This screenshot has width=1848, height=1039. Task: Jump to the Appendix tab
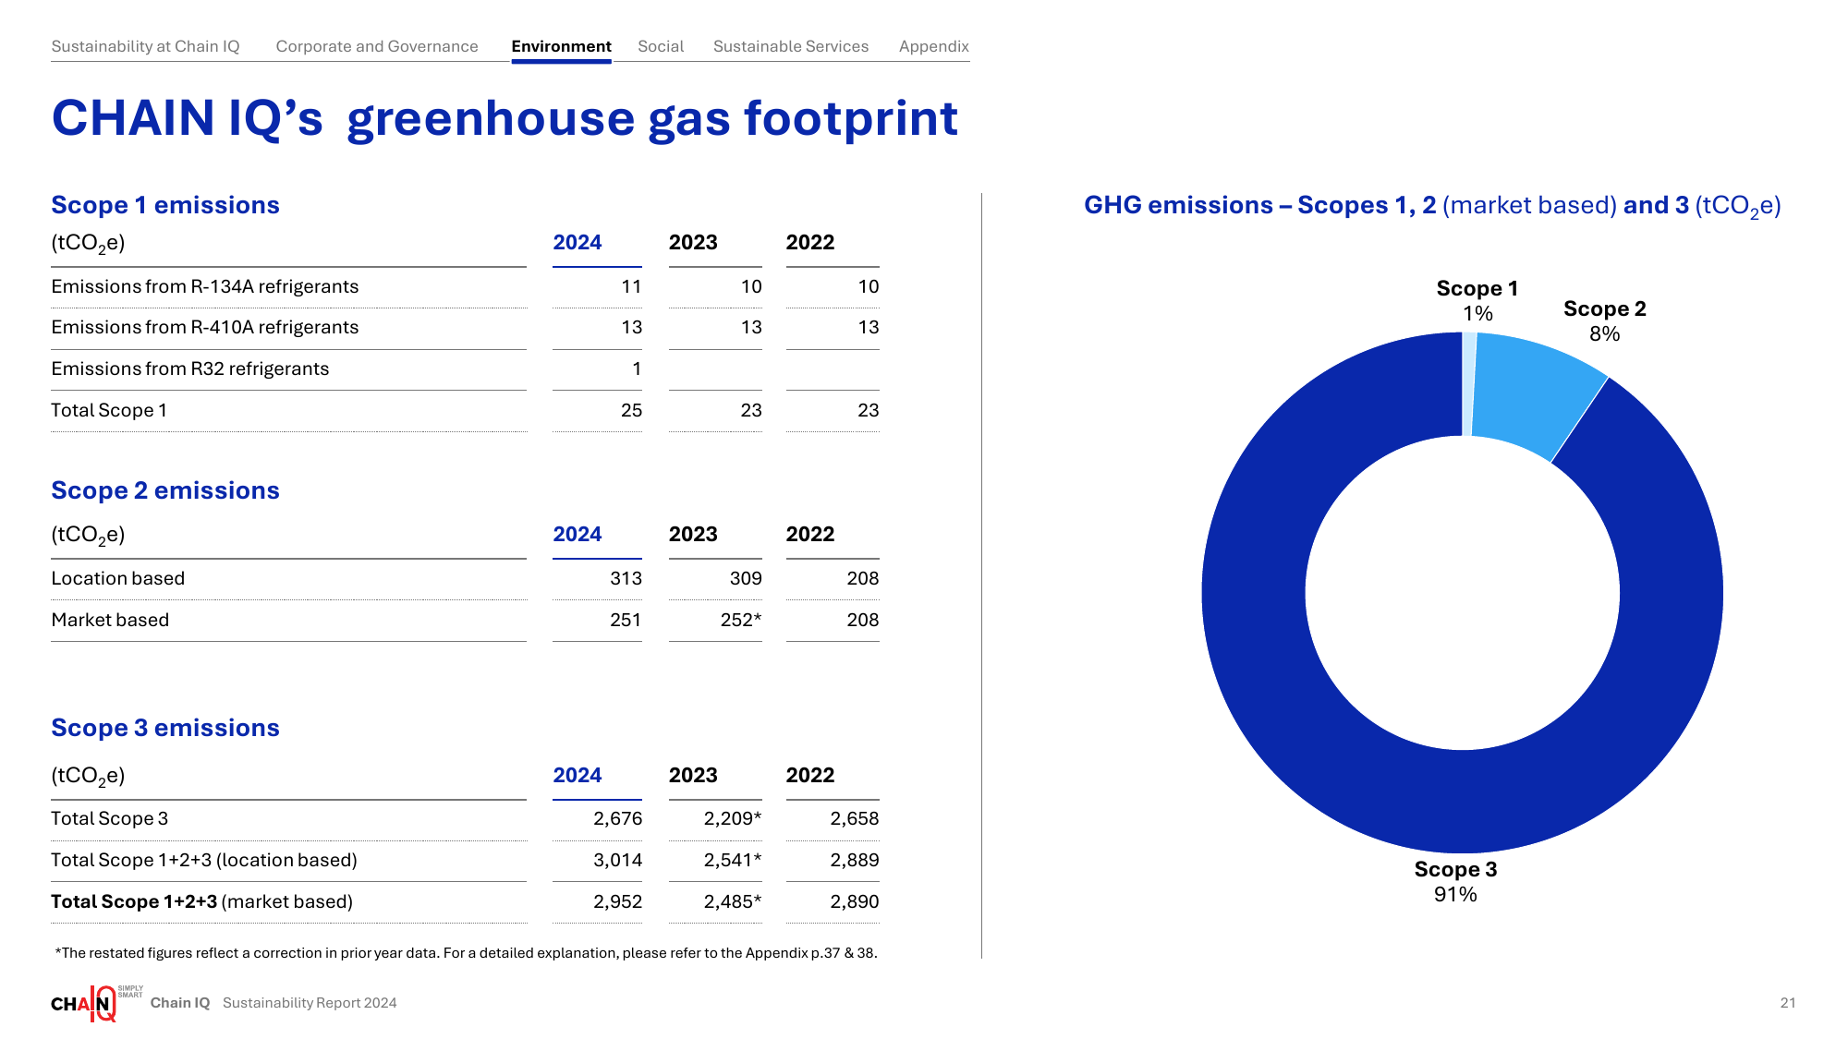pos(934,46)
